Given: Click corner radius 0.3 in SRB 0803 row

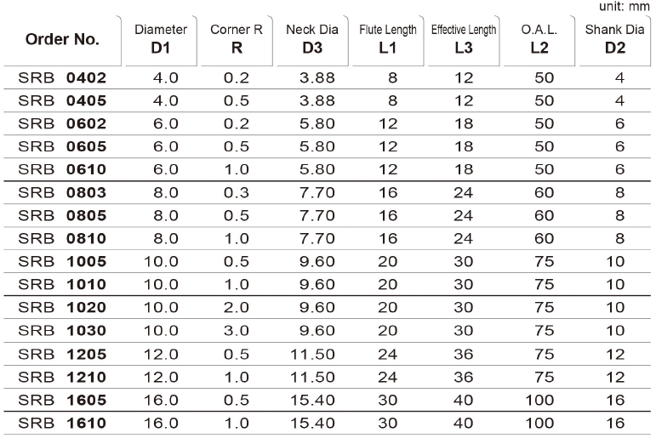Looking at the screenshot, I should [237, 193].
